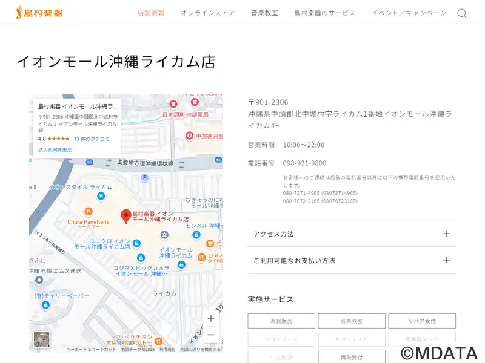Click the 楽器販売 service button

281,321
